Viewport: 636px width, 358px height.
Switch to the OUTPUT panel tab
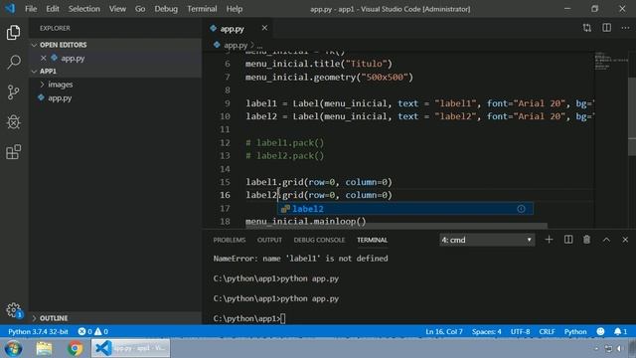(269, 240)
